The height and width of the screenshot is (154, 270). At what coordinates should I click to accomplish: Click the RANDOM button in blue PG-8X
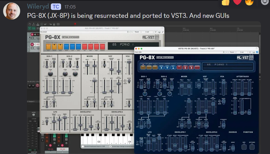point(197,67)
